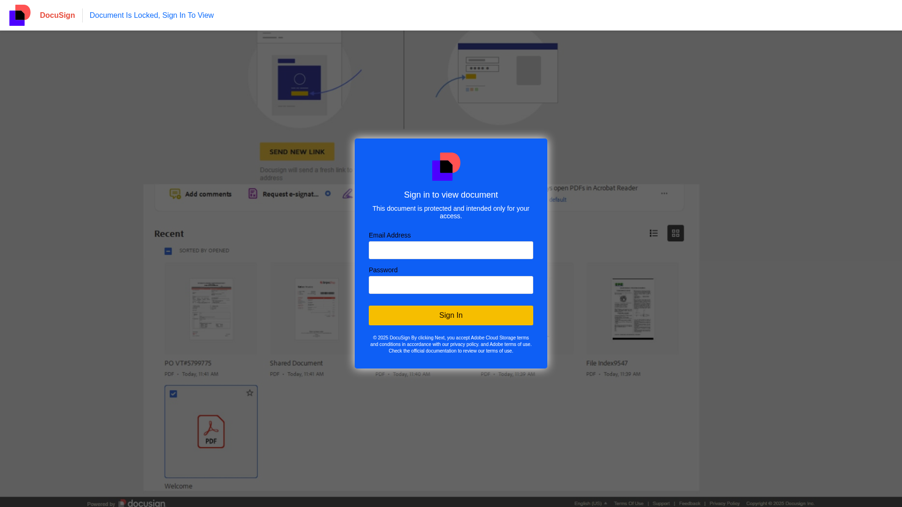This screenshot has height=507, width=902.
Task: Click the DocuSign logo in header
Action: [20, 15]
